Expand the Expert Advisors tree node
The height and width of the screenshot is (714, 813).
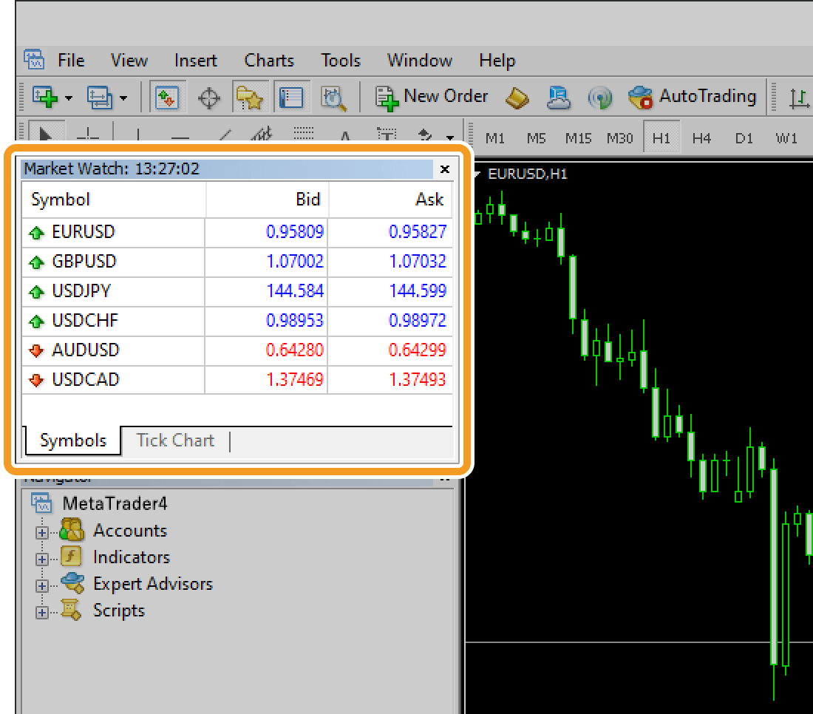42,585
